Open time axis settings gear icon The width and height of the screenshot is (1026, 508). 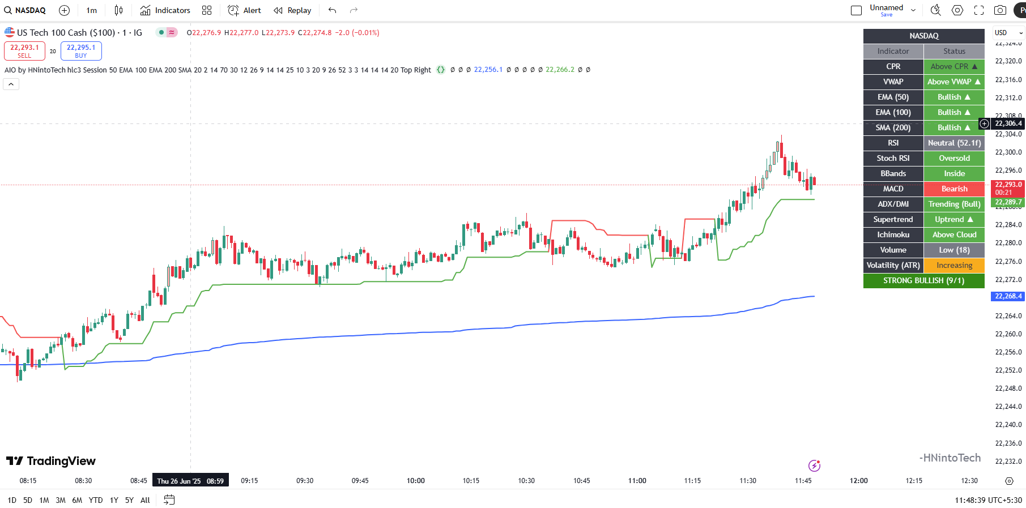[1009, 481]
